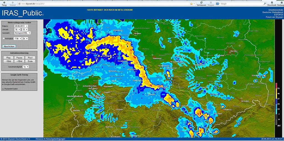
Task: Jump to the first frame with Pos1
Action: point(30,58)
